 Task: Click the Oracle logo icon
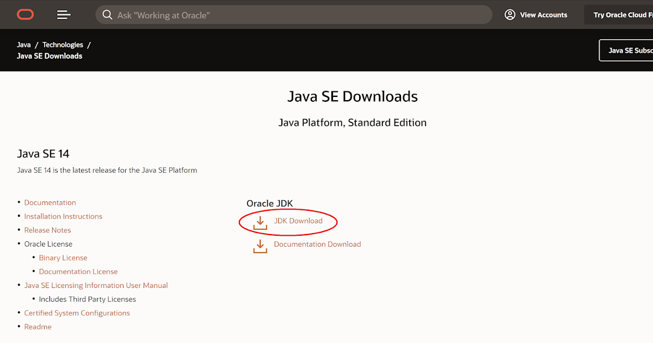24,14
